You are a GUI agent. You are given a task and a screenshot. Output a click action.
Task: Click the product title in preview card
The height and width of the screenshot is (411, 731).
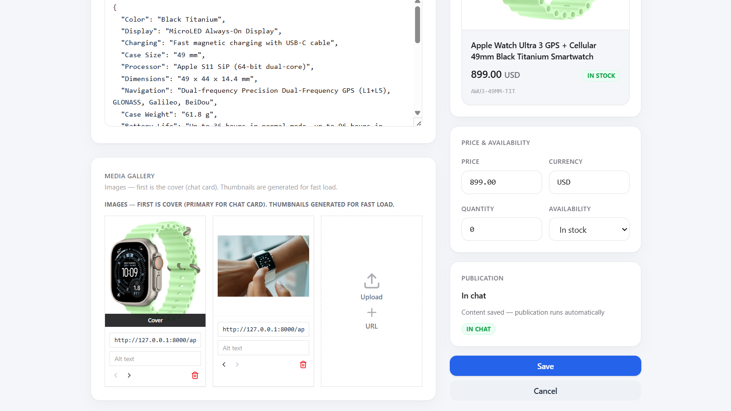[534, 51]
